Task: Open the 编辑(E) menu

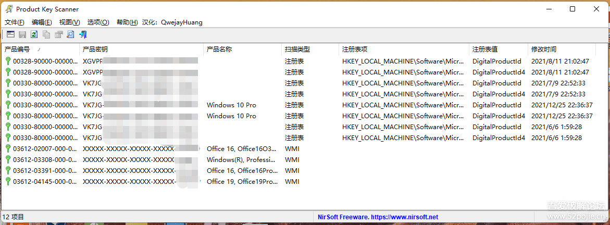Action: tap(42, 22)
